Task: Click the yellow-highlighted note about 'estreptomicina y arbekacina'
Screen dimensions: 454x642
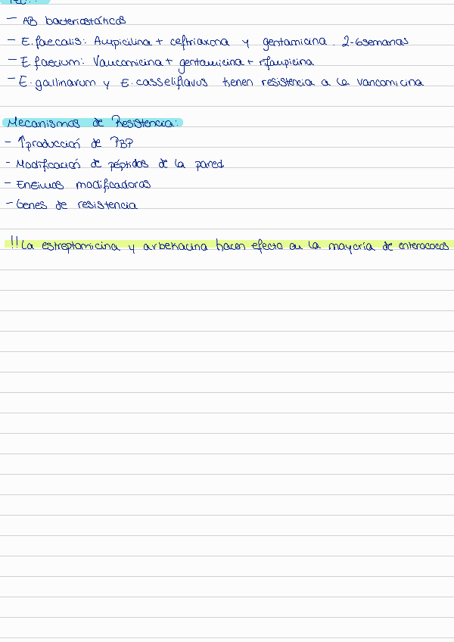Action: coord(229,245)
